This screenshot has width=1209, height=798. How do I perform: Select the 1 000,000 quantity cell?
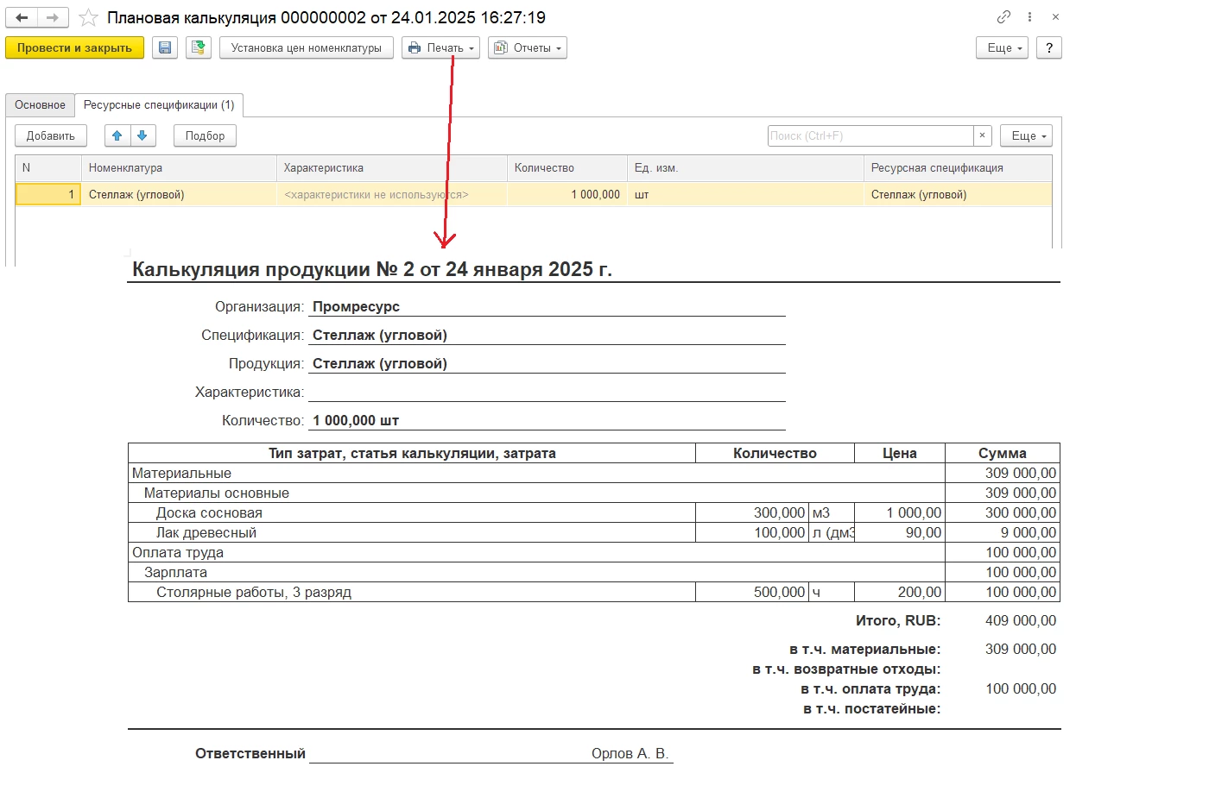point(567,194)
